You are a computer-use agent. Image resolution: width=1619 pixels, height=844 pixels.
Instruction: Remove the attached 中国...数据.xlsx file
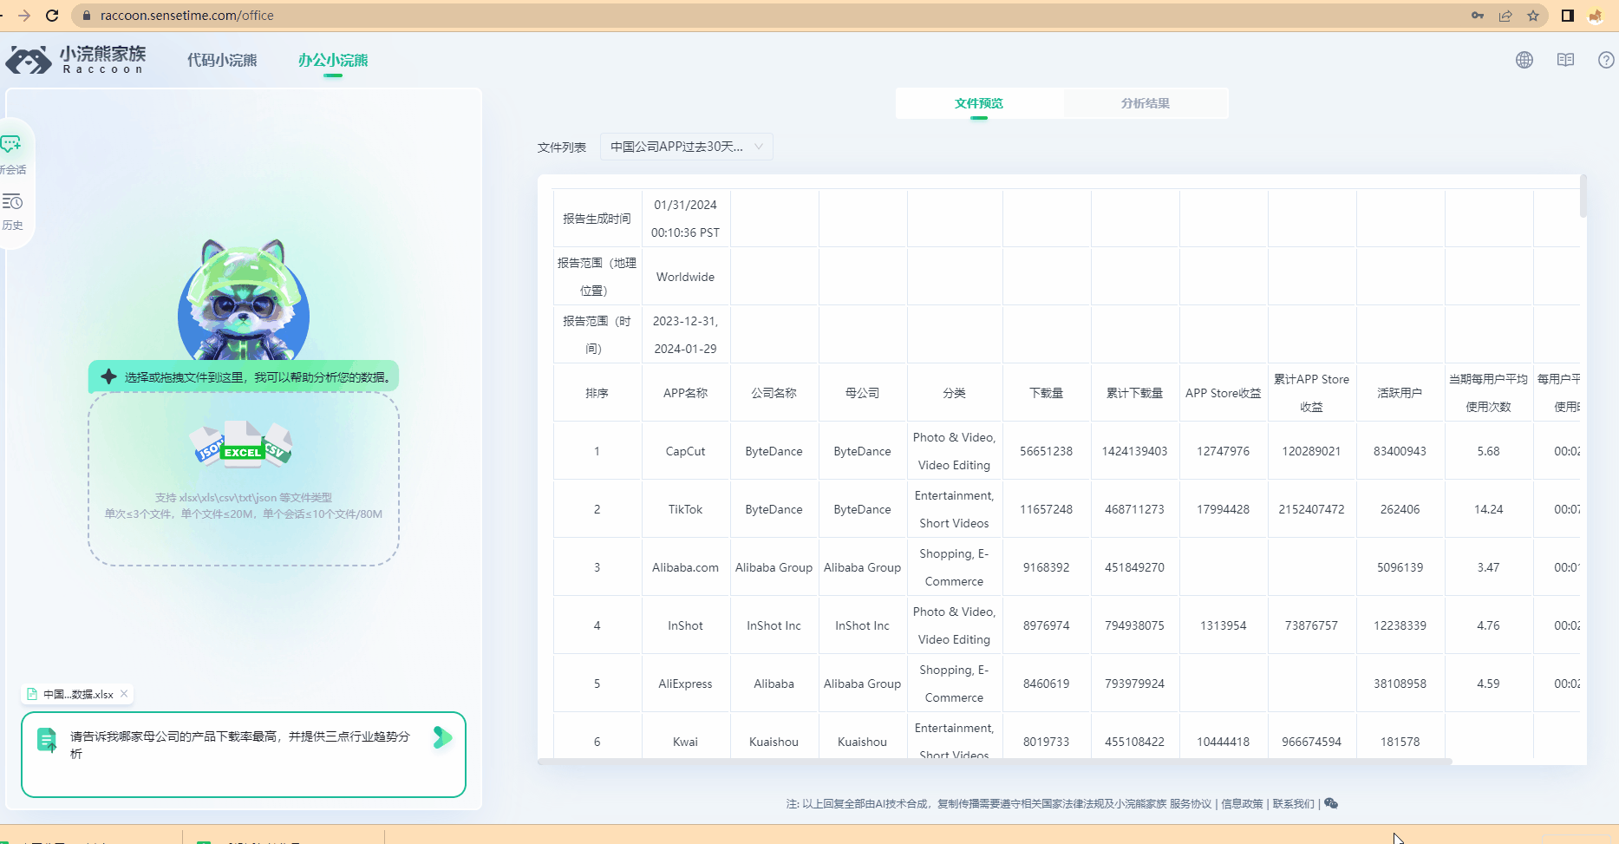pyautogui.click(x=124, y=693)
